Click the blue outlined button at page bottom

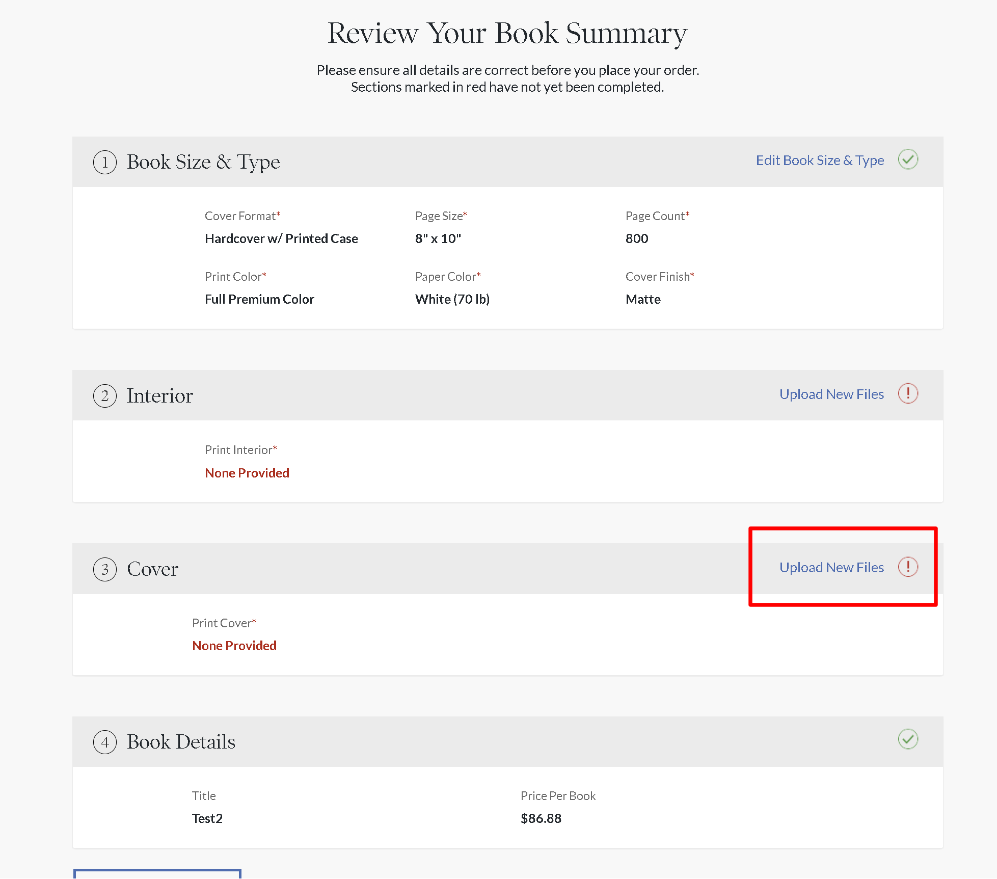pyautogui.click(x=157, y=874)
